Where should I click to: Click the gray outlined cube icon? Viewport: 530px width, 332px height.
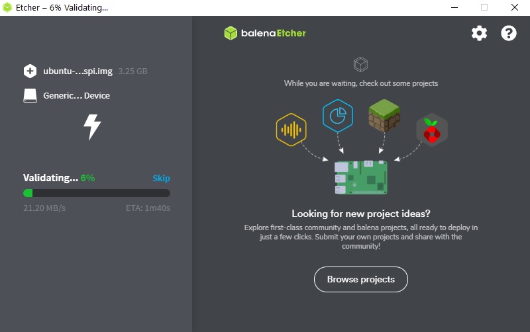(360, 64)
